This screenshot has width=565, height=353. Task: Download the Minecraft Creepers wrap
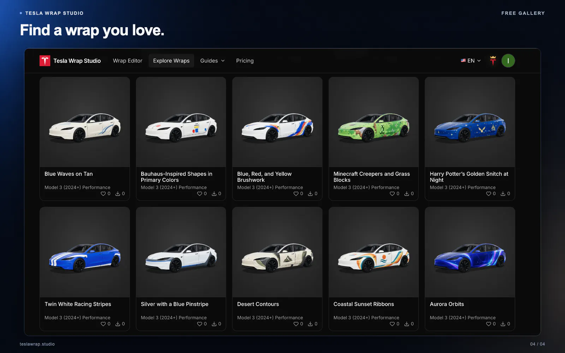[407, 194]
